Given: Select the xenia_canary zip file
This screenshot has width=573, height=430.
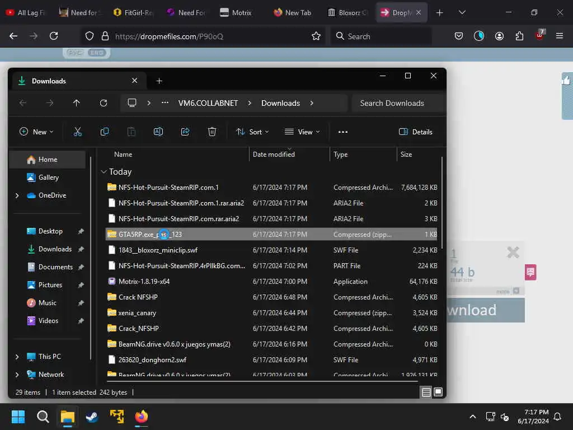Looking at the screenshot, I should tap(272, 313).
